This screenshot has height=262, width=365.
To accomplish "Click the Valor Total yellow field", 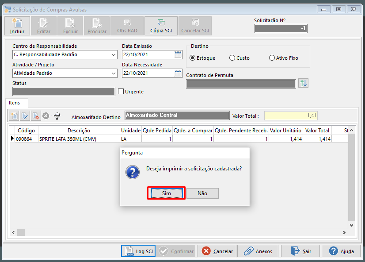I will (x=291, y=116).
